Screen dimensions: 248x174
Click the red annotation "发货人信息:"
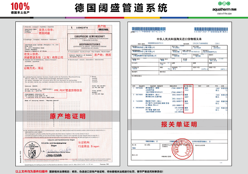46,30
